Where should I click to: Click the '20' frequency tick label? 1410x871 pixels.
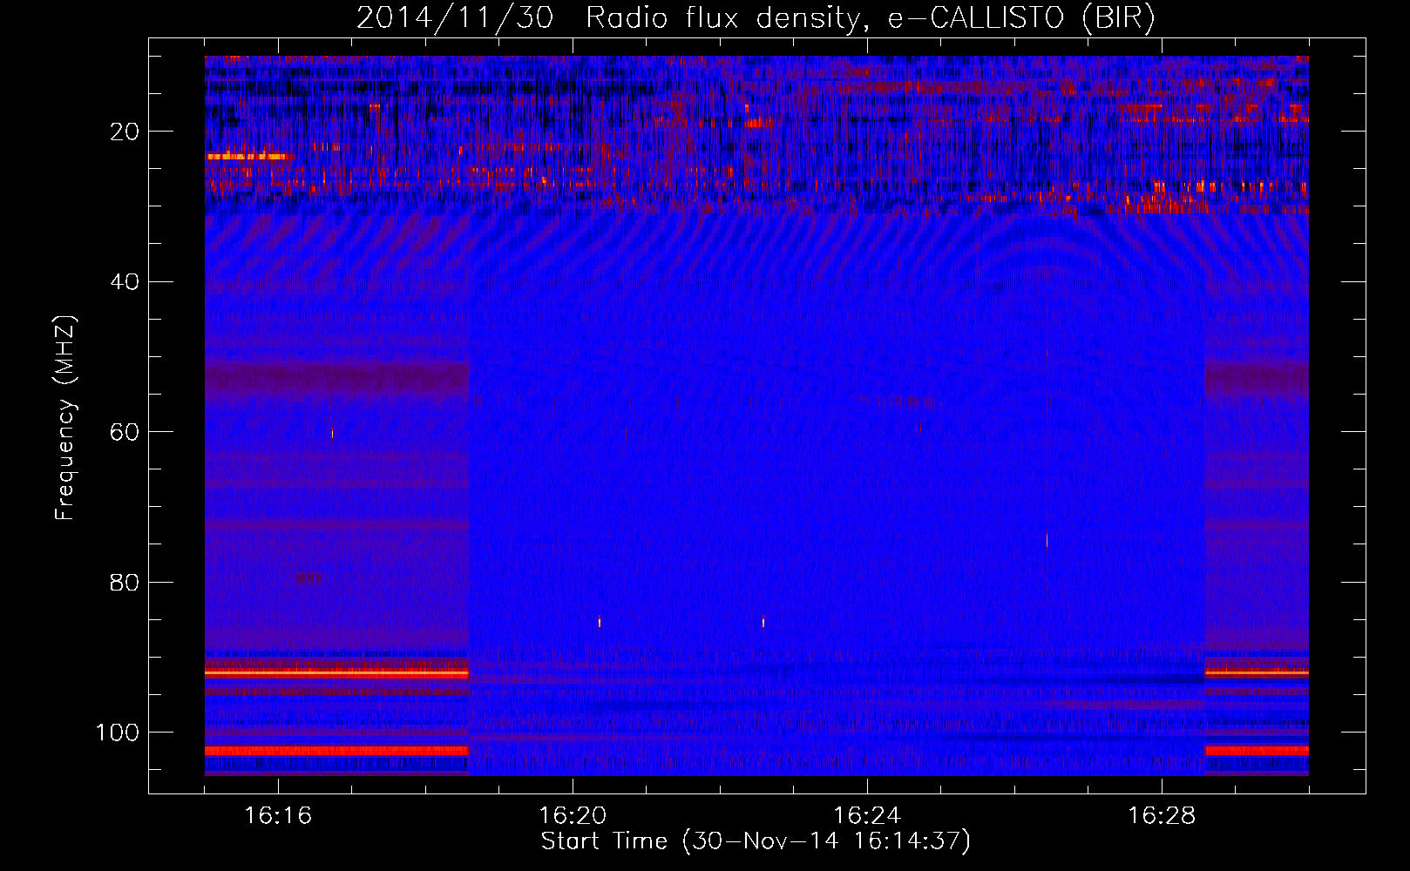125,132
